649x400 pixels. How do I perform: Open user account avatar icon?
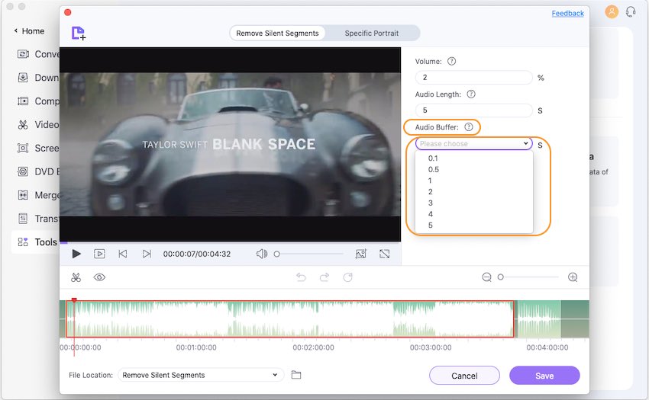click(x=612, y=11)
